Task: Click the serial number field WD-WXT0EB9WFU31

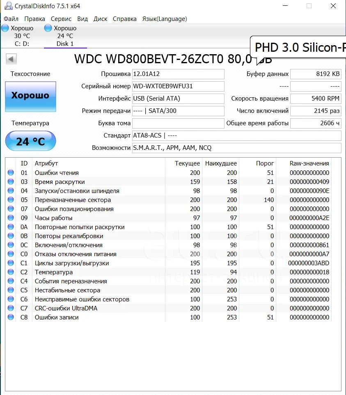Action: pos(178,86)
